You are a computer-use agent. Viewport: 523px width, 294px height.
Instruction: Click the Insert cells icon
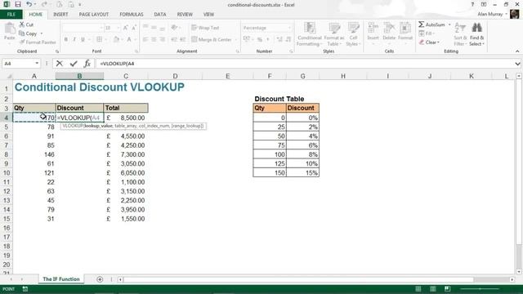[x=373, y=29]
